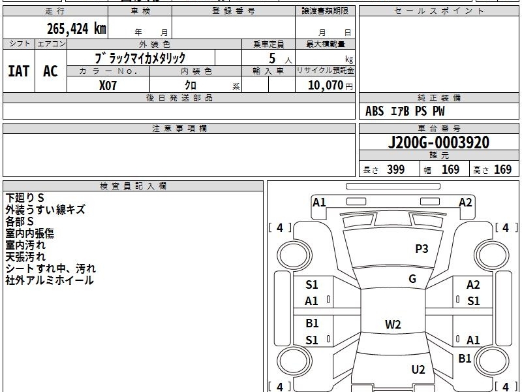Viewport: 522px width, 392px height.
Task: Click inspector note 下廻りS
Action: 25,198
